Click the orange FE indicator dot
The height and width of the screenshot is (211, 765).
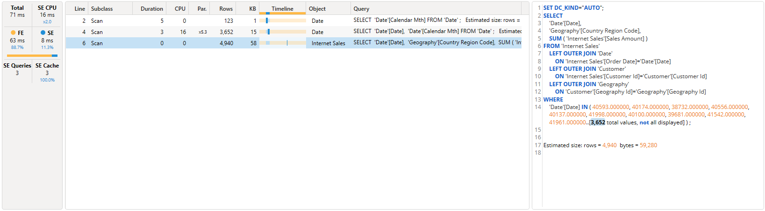point(13,33)
